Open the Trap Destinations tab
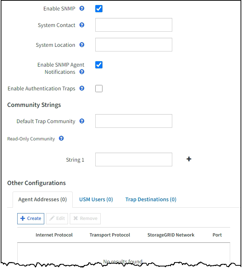The width and height of the screenshot is (242, 270). 151,199
